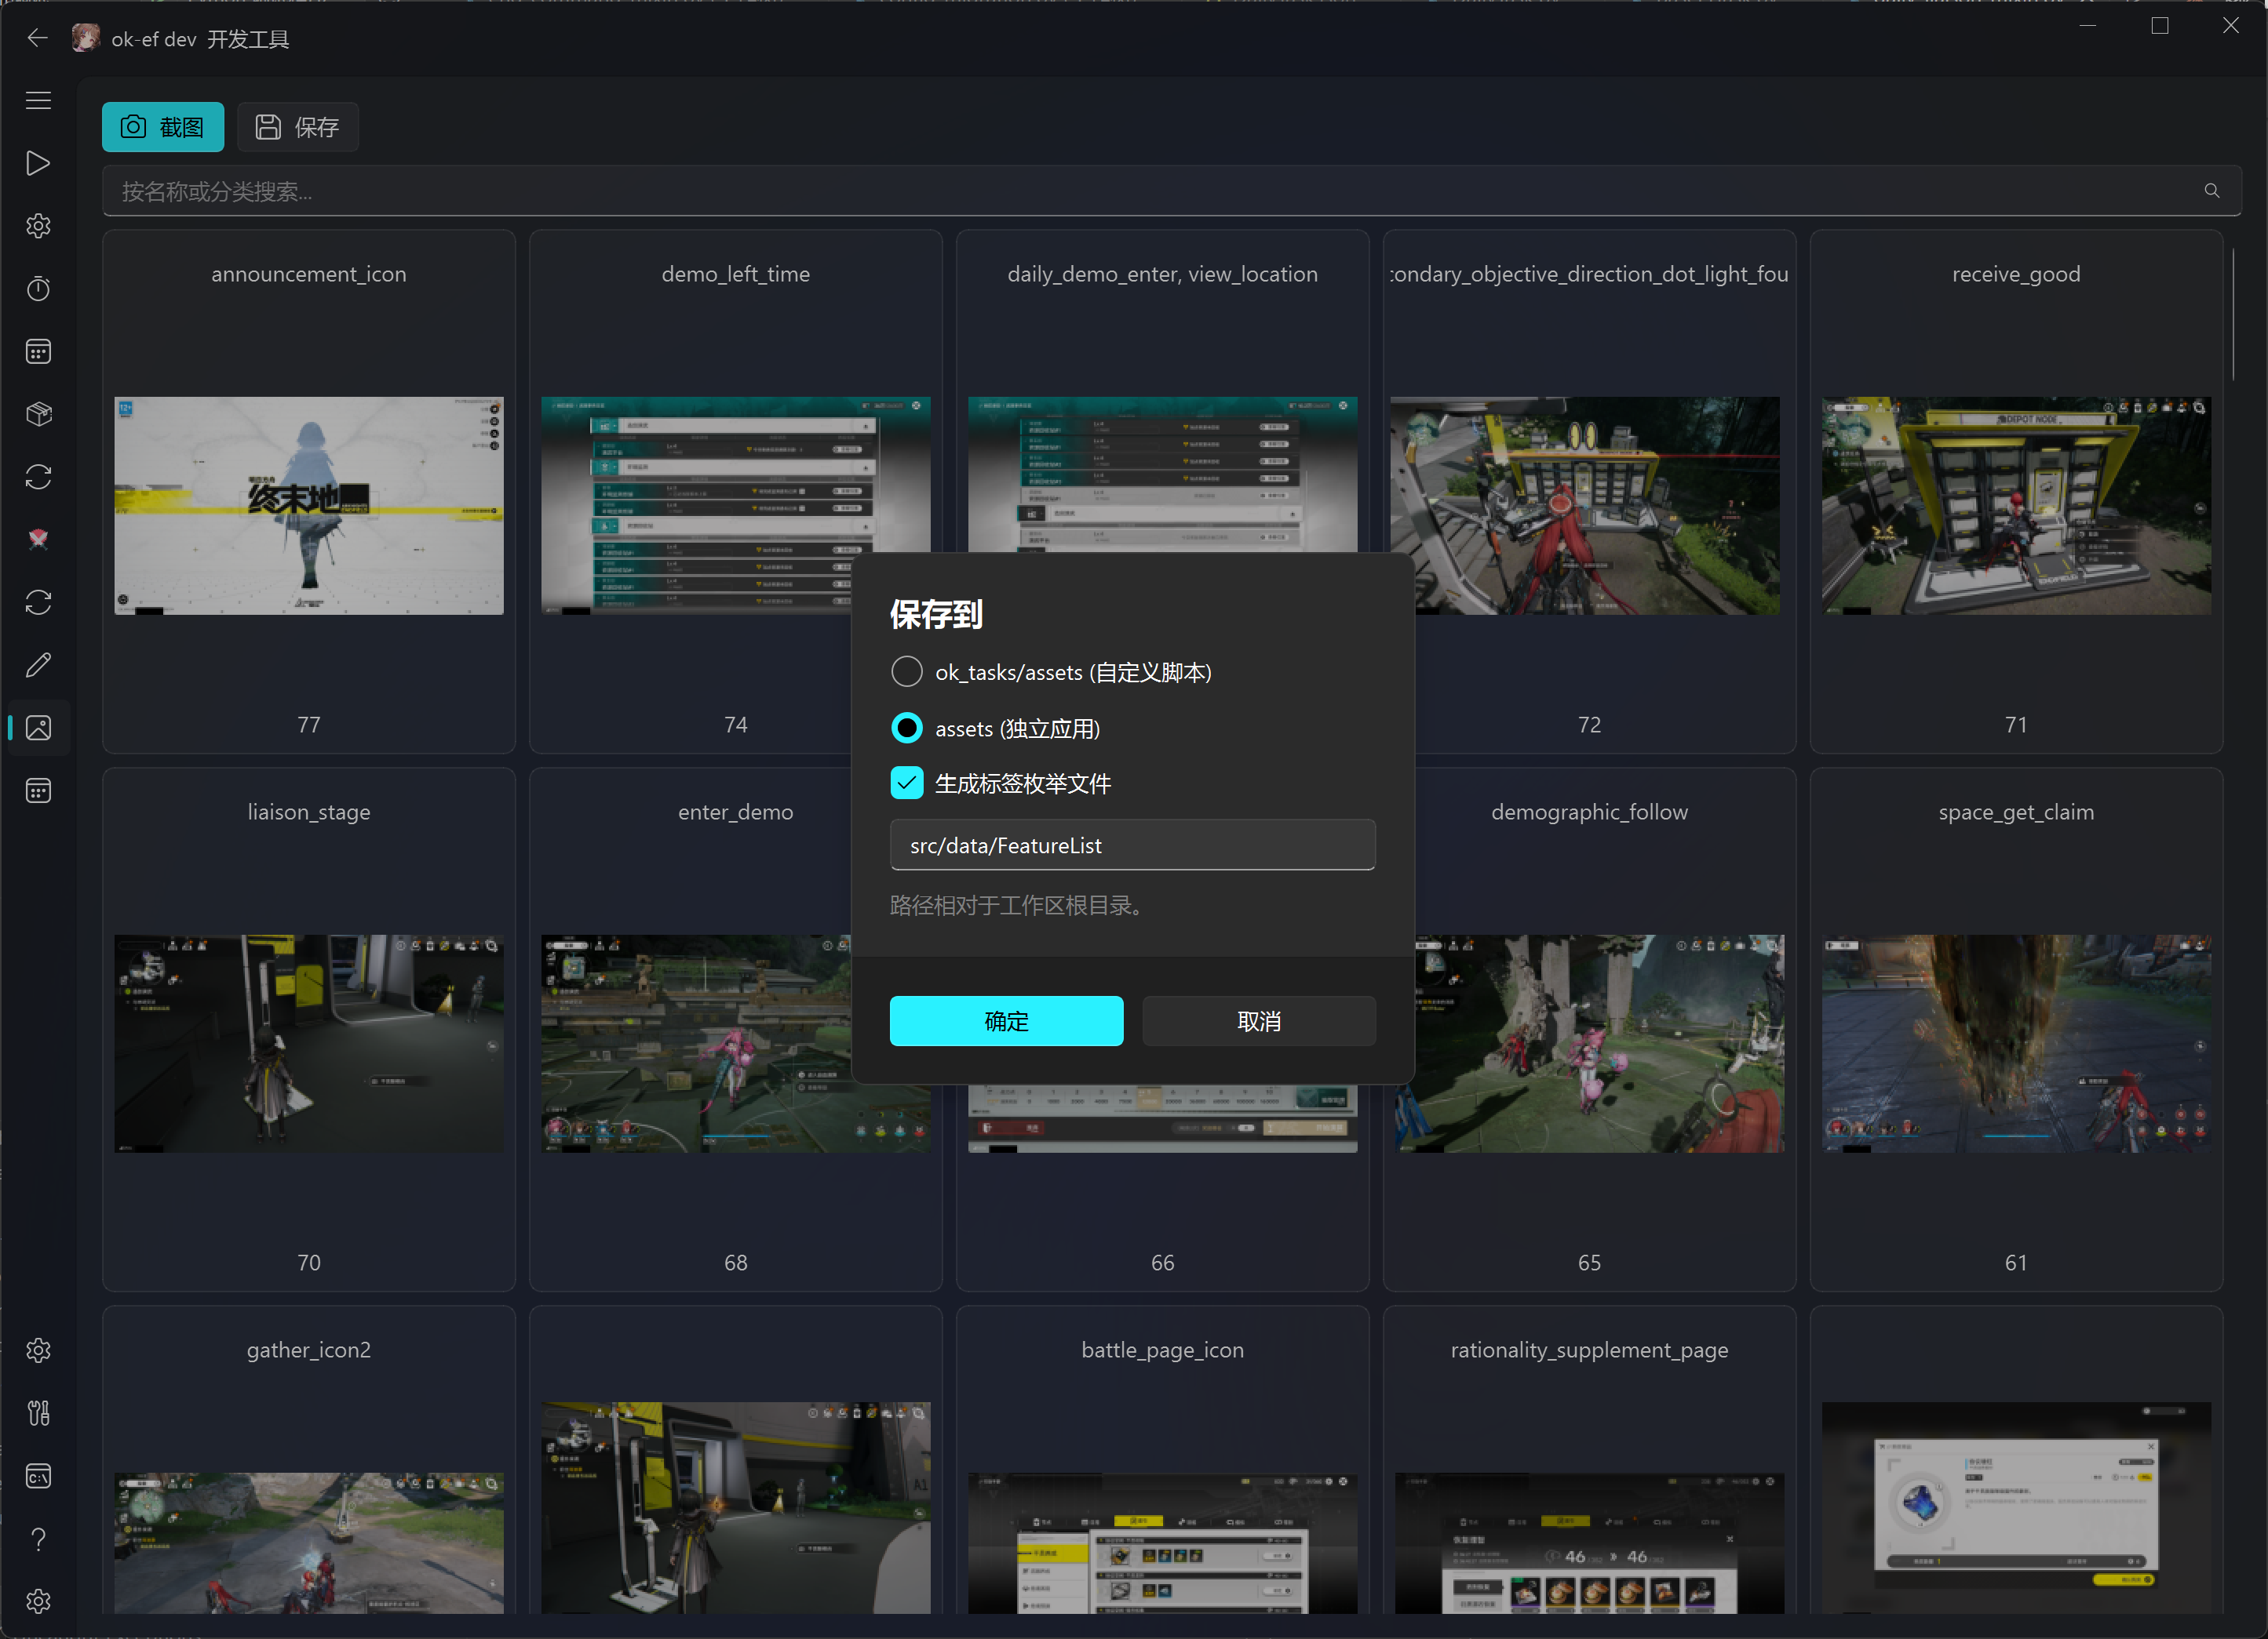Click the 保存 save button

point(298,127)
